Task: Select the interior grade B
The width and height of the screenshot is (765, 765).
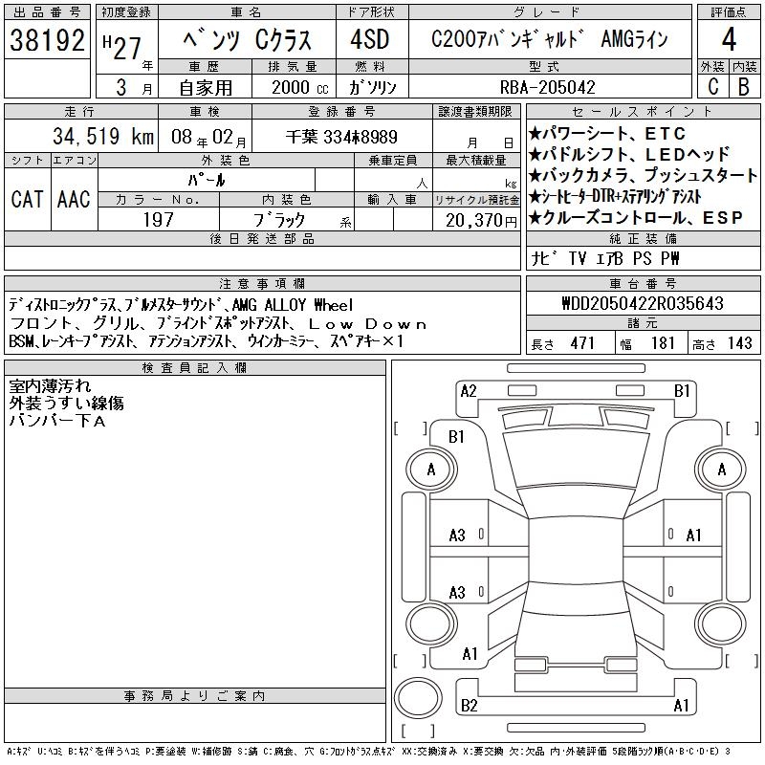Action: 744,87
